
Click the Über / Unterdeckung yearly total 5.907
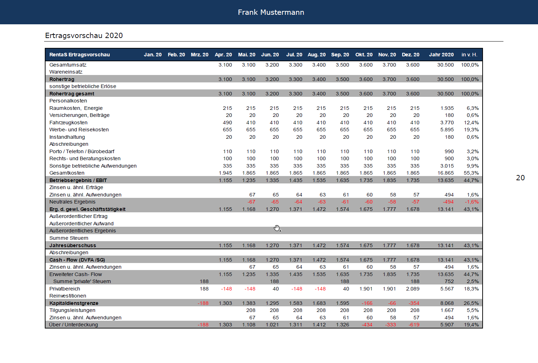pyautogui.click(x=447, y=325)
